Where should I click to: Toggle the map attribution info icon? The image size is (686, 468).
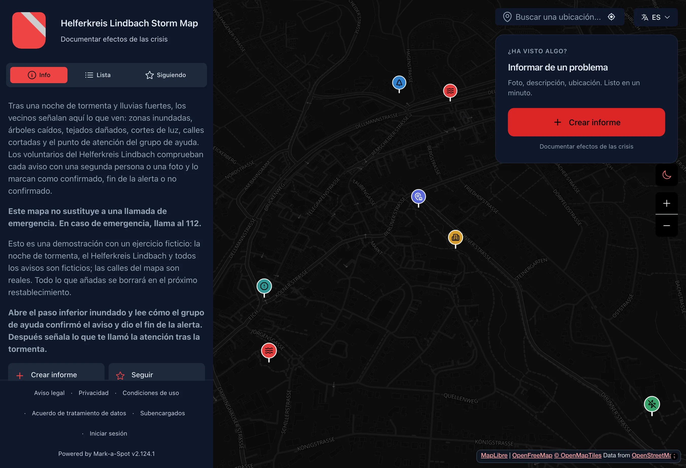674,456
